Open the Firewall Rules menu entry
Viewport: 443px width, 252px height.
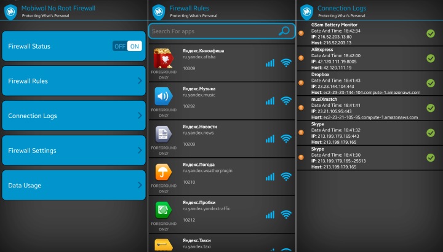(74, 81)
